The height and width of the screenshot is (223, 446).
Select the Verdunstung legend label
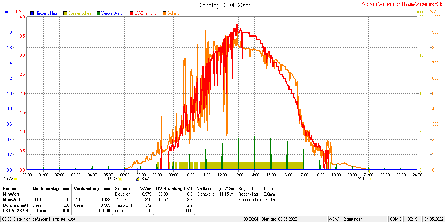coord(112,13)
